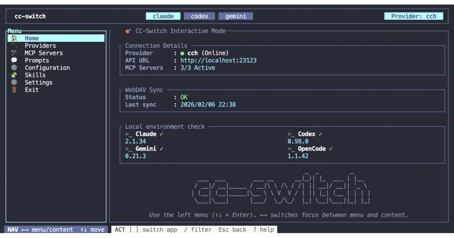Click the 'CC-Switch Interactive Mode' heading

point(180,31)
